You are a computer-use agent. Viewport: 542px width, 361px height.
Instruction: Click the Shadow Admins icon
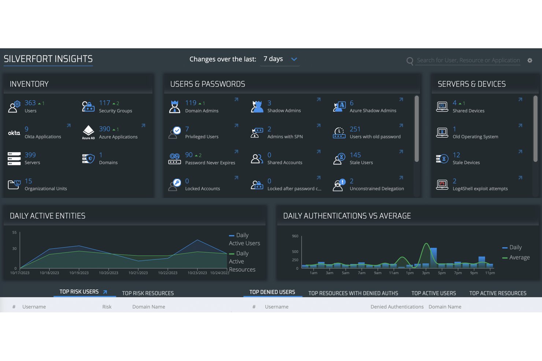(257, 106)
